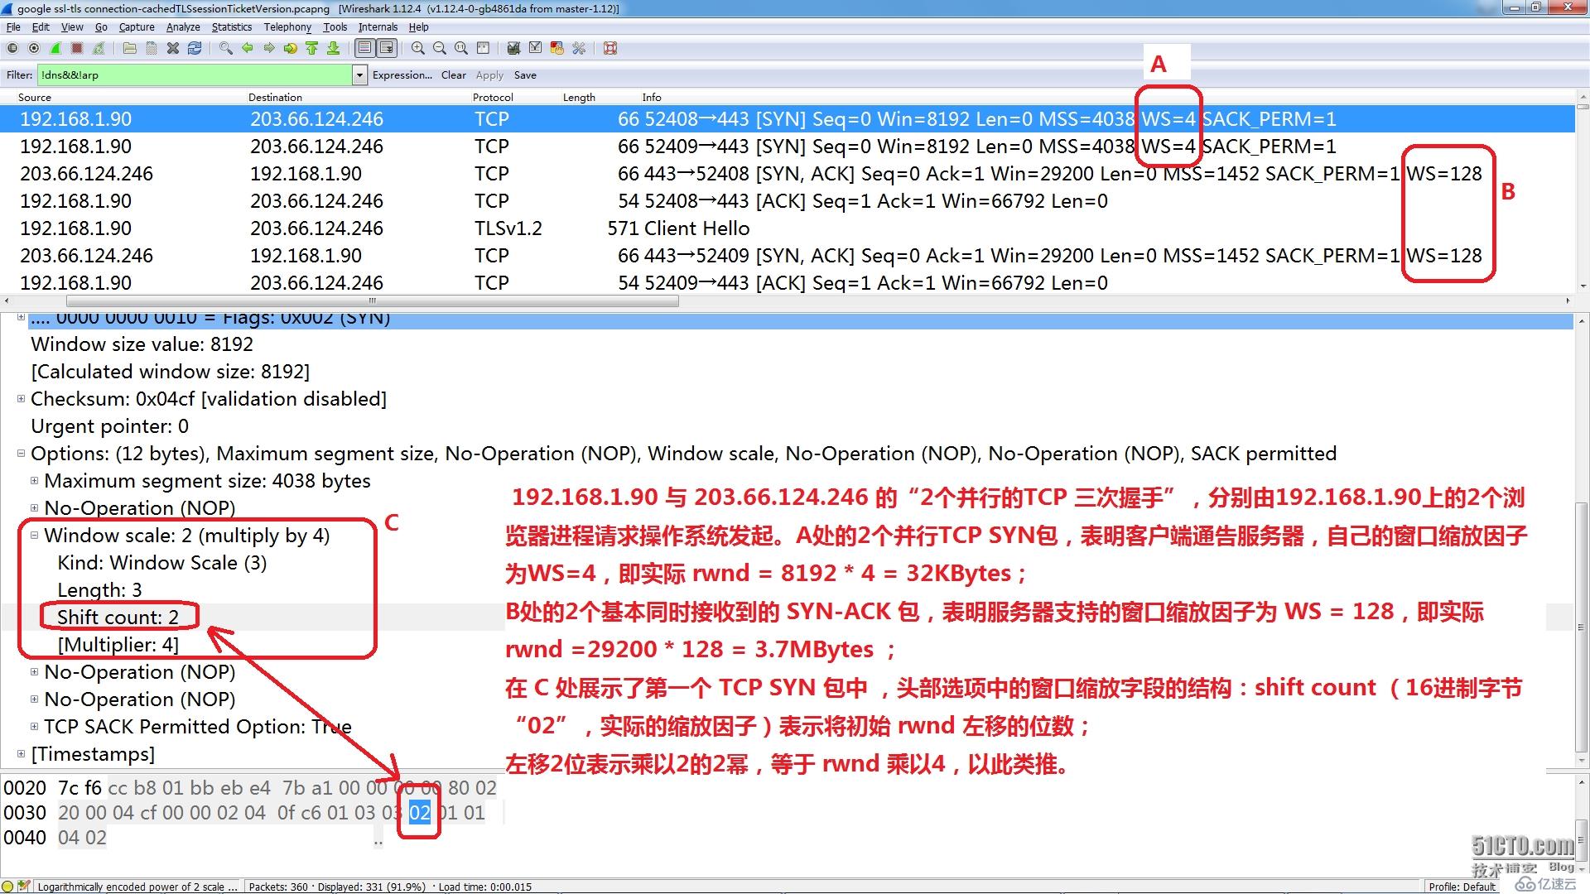
Task: Select Window size value: 8192 row
Action: pos(142,344)
